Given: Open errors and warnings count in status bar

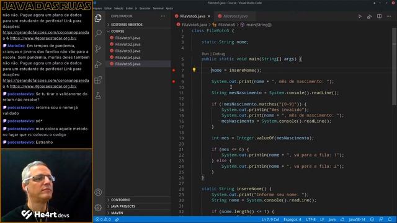Looking at the screenshot, I should click(103, 219).
